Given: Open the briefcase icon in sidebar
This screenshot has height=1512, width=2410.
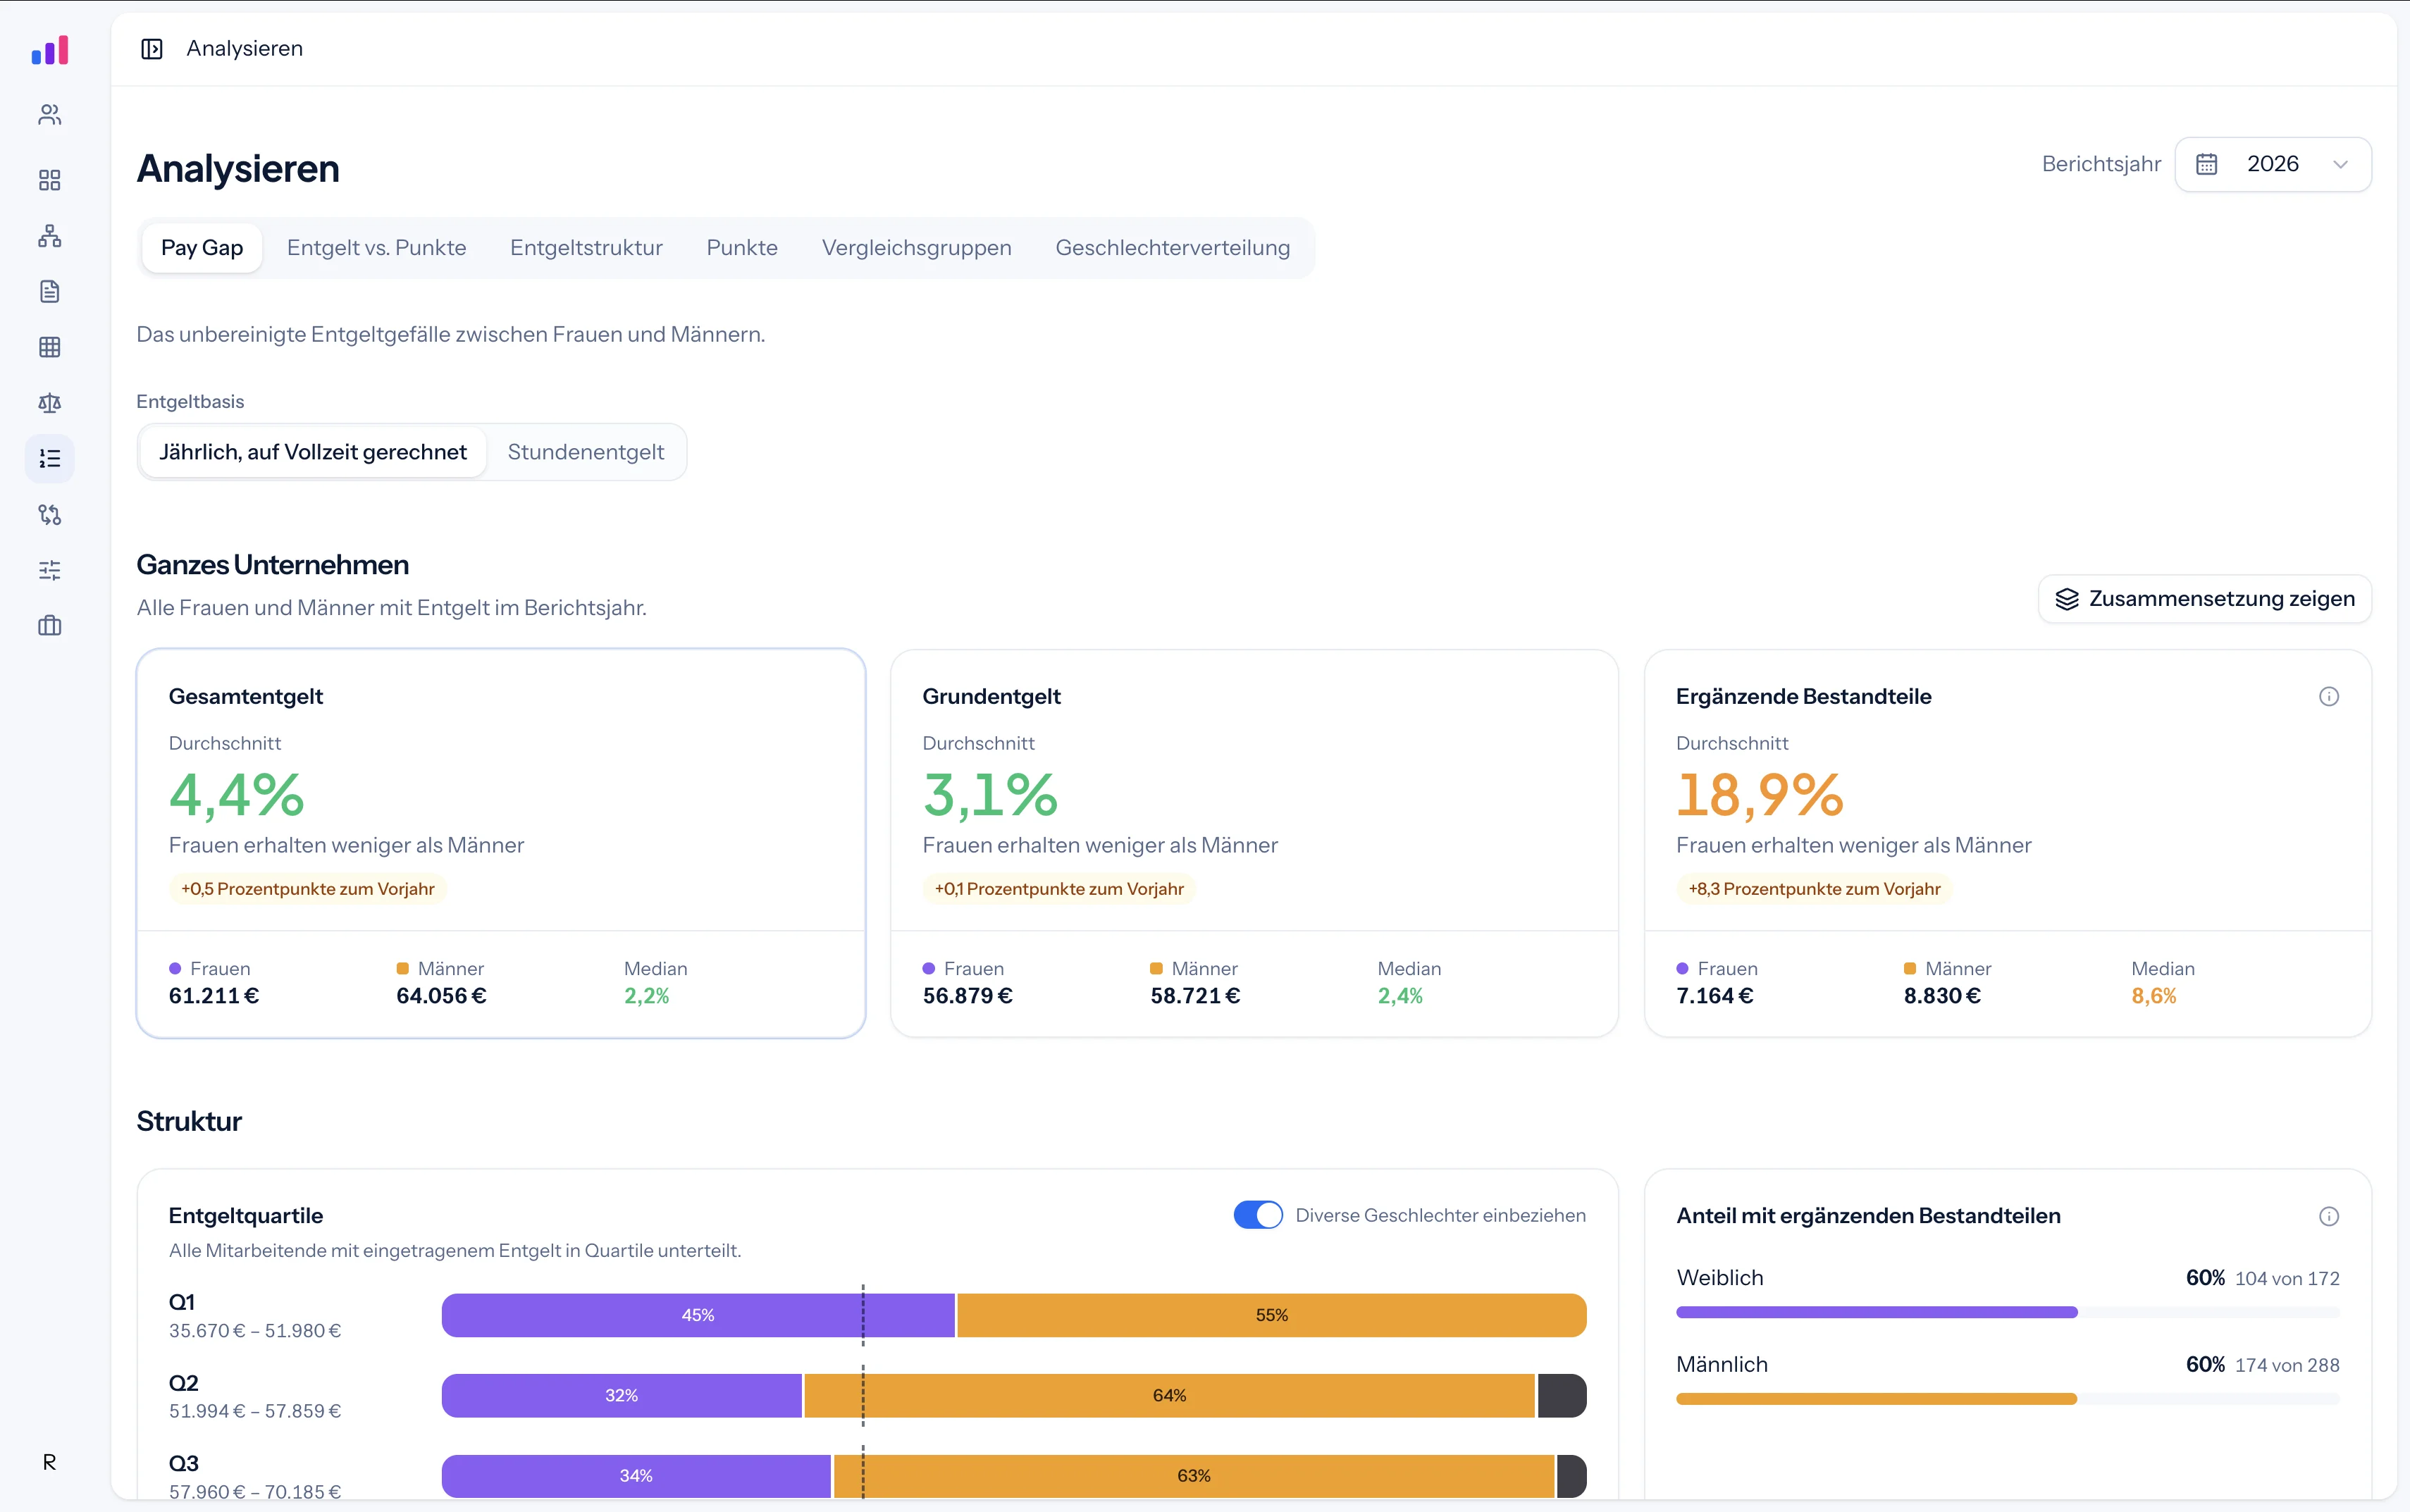Looking at the screenshot, I should click(50, 626).
